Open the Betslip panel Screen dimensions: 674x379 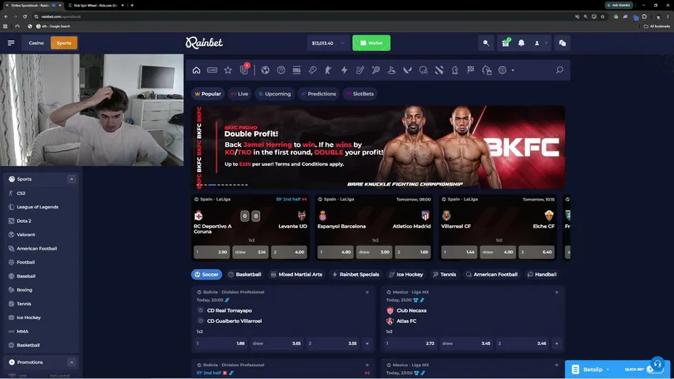pos(592,370)
